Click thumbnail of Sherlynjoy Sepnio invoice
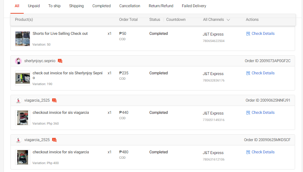The height and width of the screenshot is (172, 303). (23, 78)
